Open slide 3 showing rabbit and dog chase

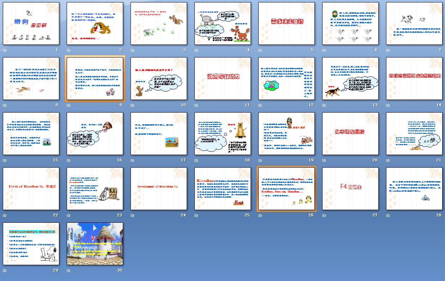(x=159, y=23)
